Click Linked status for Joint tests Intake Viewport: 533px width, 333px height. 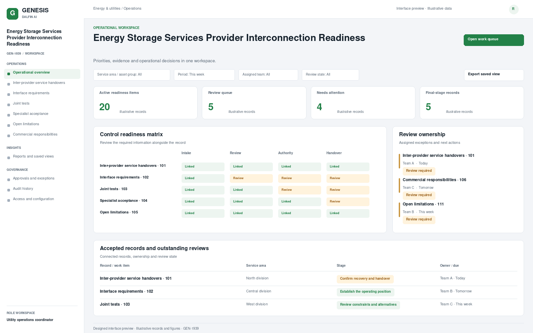tap(203, 190)
